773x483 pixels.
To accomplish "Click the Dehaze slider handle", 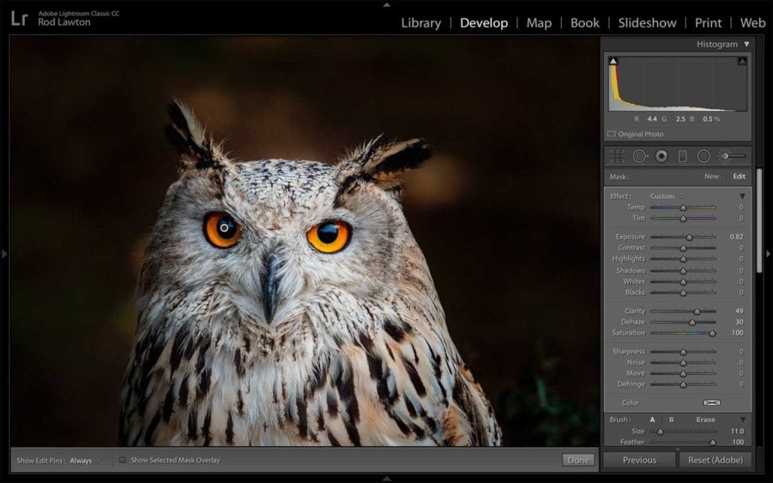I will [692, 322].
